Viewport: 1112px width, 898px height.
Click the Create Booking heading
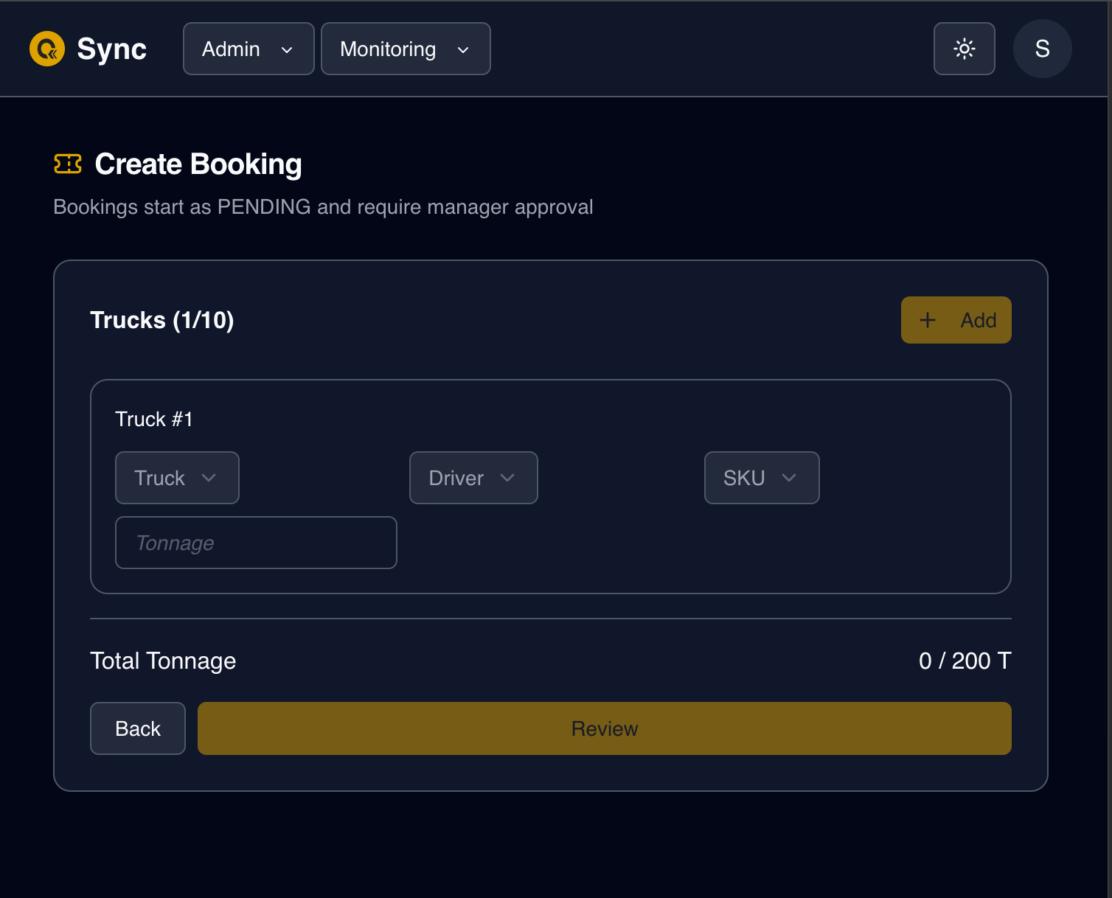(x=198, y=164)
